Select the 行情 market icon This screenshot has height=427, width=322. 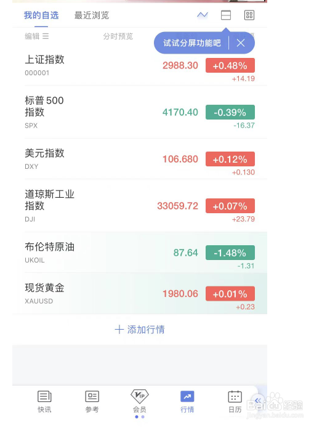pyautogui.click(x=187, y=401)
